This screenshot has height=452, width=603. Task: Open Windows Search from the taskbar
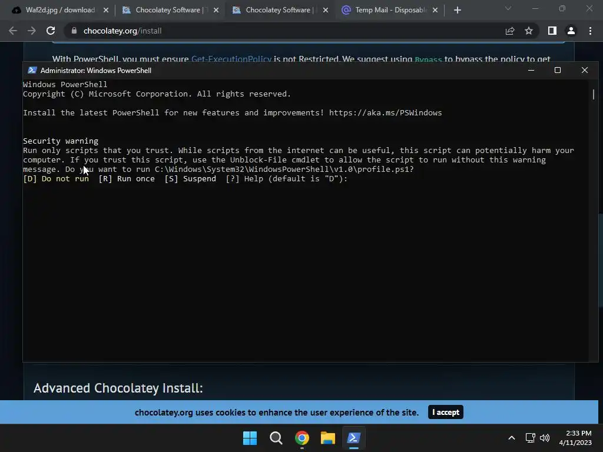(x=276, y=438)
